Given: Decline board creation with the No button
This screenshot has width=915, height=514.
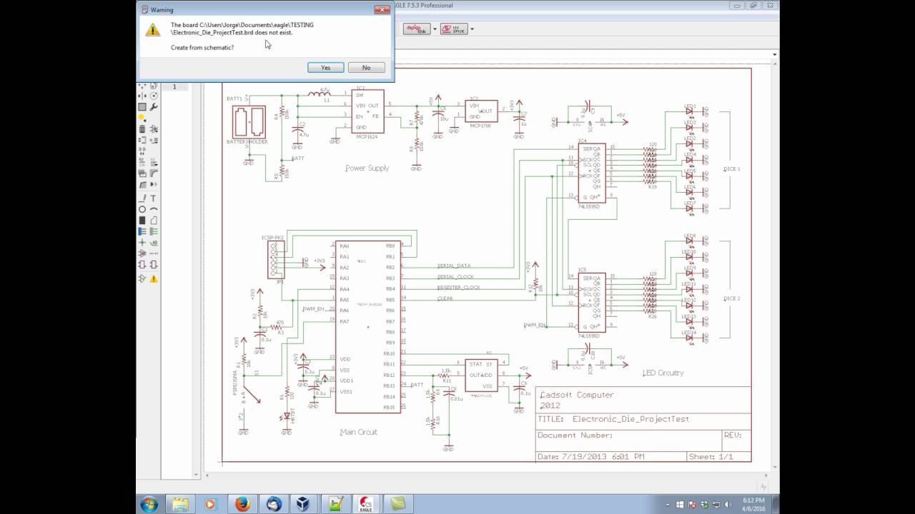Looking at the screenshot, I should point(366,67).
